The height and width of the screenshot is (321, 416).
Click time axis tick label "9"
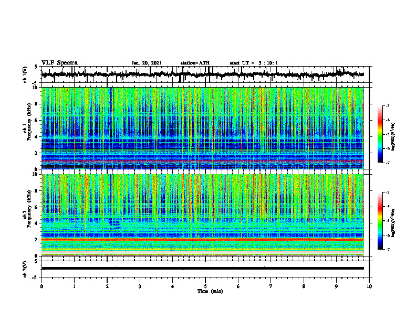point(336,286)
